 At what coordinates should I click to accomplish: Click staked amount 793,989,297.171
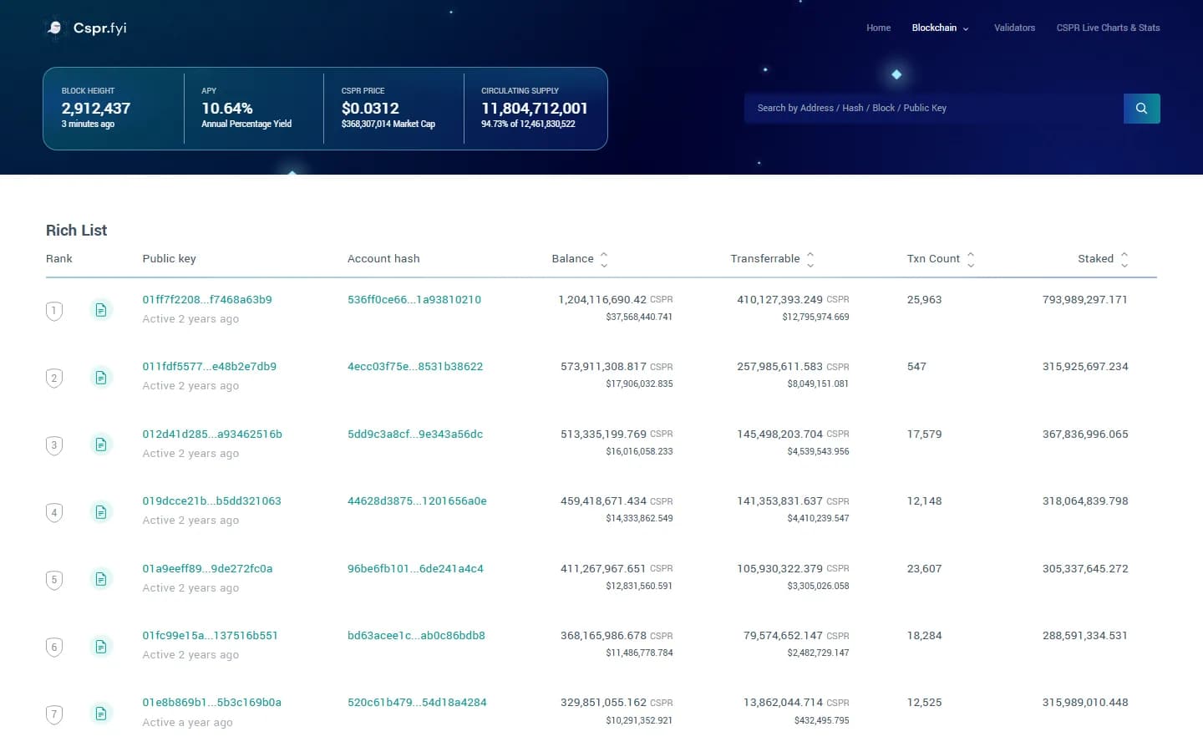(x=1085, y=299)
